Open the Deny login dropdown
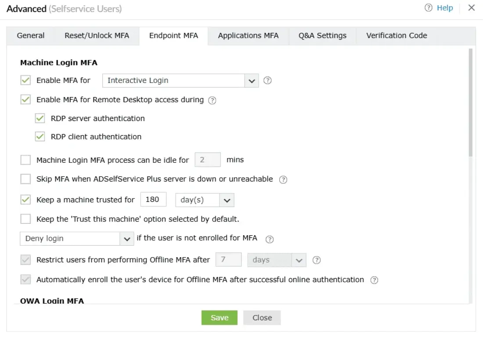The width and height of the screenshot is (483, 337). 76,239
